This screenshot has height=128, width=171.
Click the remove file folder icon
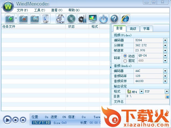pyautogui.click(x=23, y=19)
